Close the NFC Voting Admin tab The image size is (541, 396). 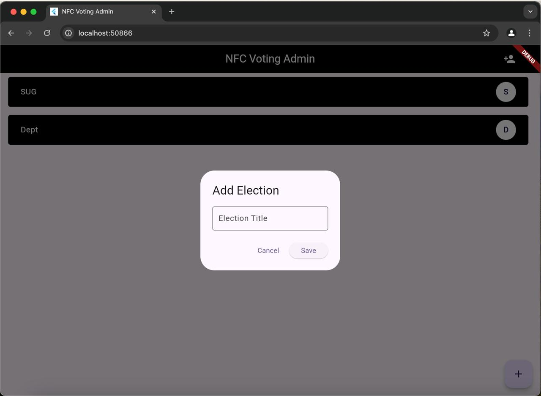pos(154,11)
